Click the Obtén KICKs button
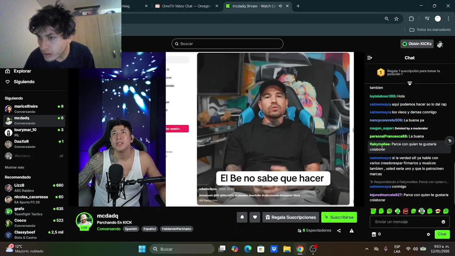Image resolution: width=455 pixels, height=256 pixels. point(417,44)
